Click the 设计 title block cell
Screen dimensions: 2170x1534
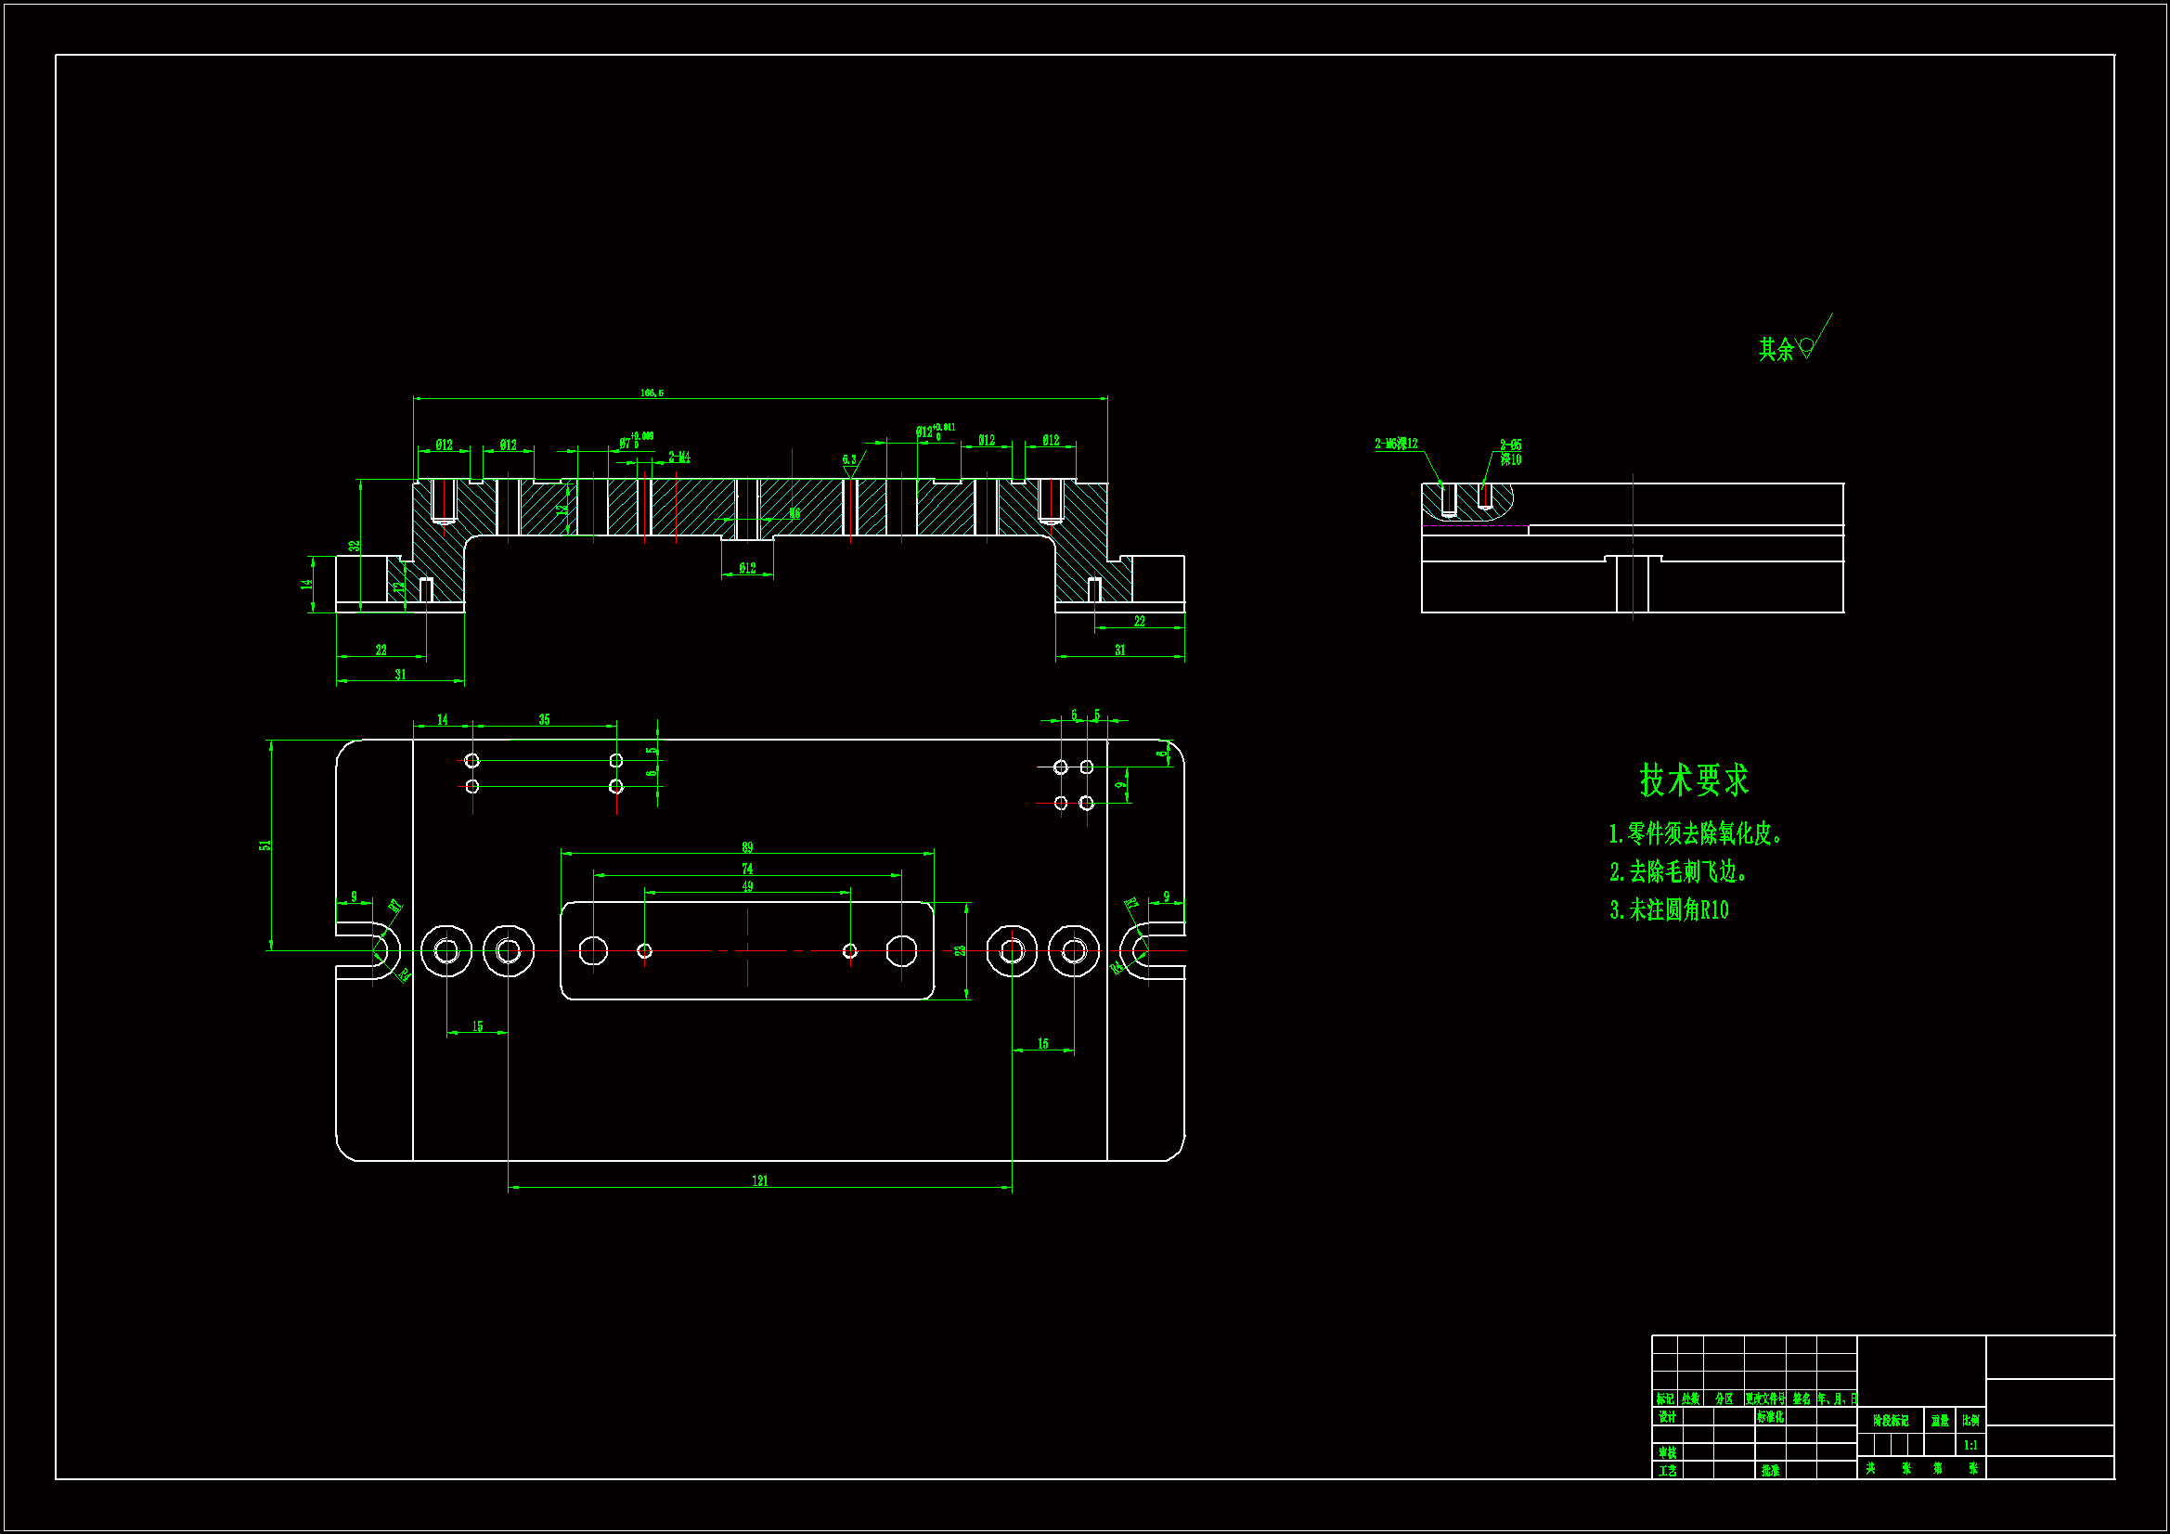(x=1667, y=1417)
